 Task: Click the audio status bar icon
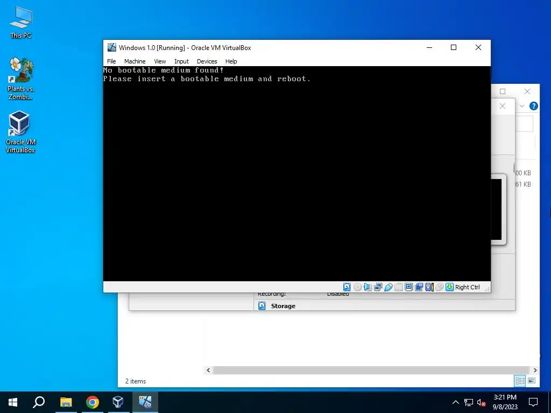tap(368, 287)
